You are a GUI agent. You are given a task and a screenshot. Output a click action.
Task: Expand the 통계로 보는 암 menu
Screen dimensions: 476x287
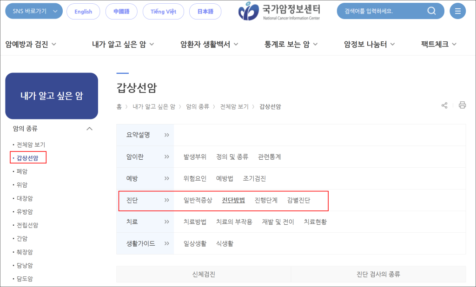click(291, 45)
